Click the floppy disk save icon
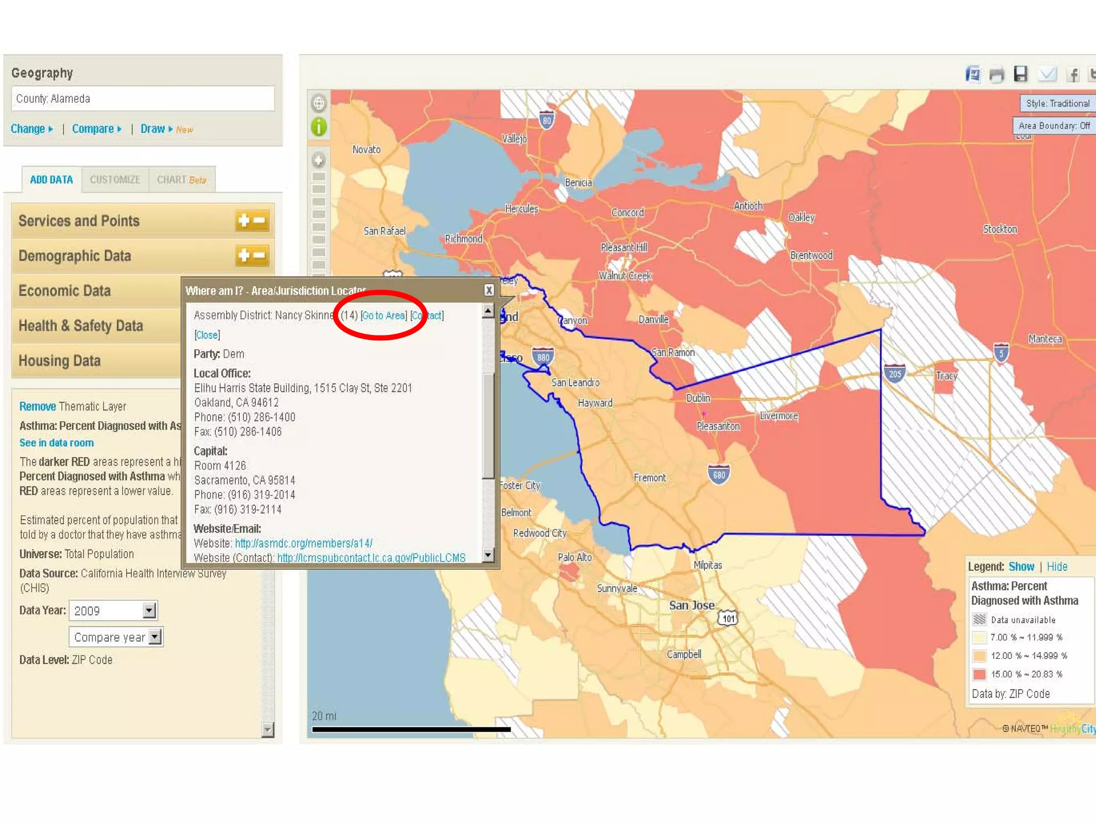Viewport: 1096px width, 822px height. 1021,74
